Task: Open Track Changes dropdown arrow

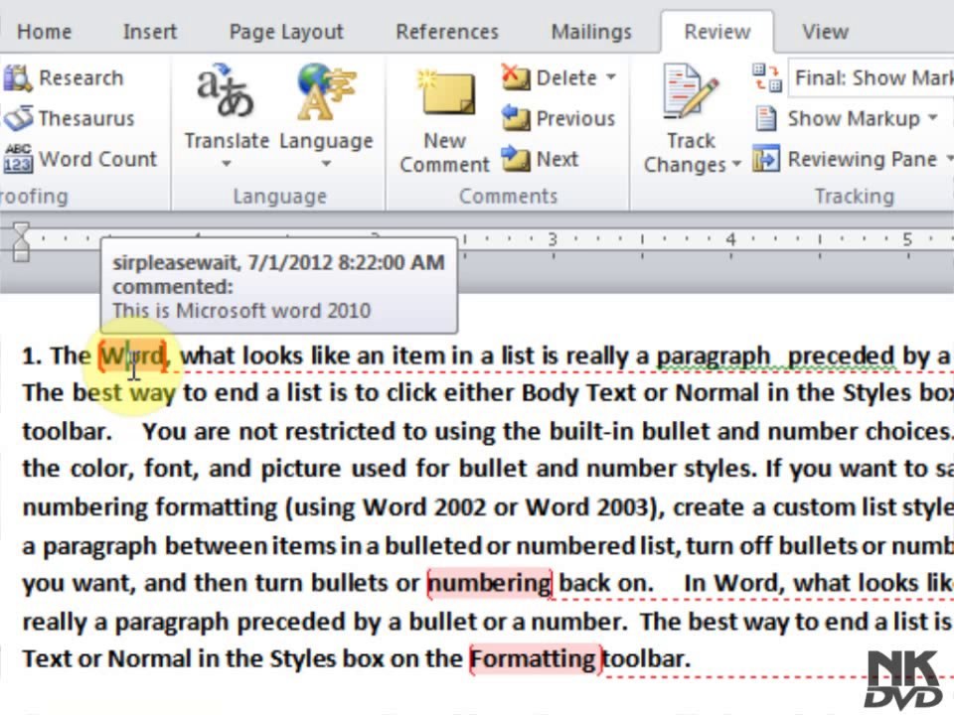Action: [x=736, y=164]
